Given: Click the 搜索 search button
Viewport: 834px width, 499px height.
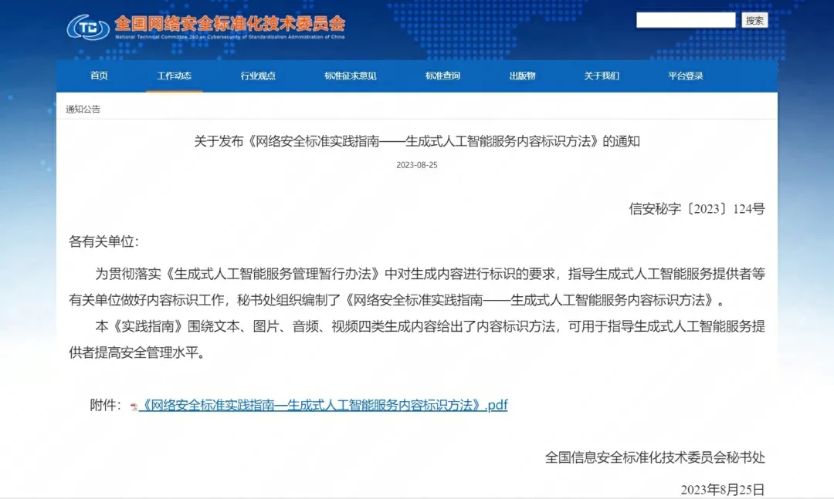Looking at the screenshot, I should (754, 20).
